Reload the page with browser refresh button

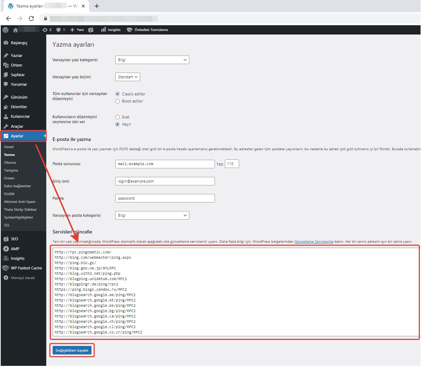[31, 19]
